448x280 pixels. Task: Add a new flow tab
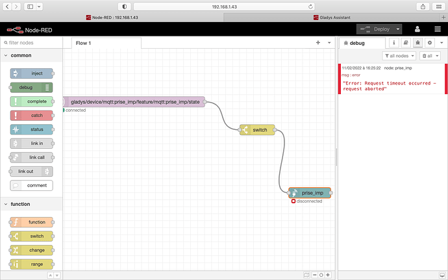click(x=318, y=43)
